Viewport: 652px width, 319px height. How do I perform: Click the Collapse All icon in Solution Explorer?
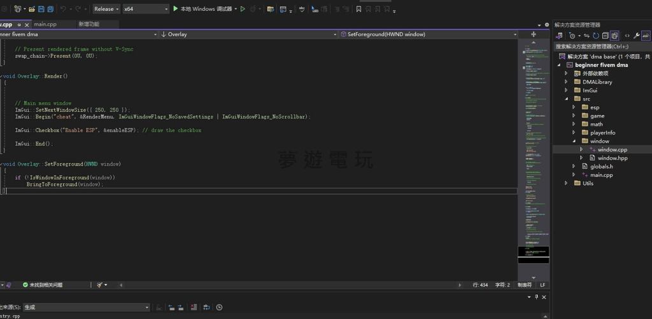click(606, 36)
